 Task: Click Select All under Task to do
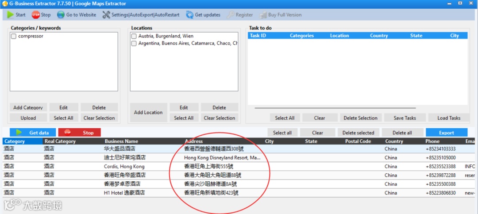(x=285, y=118)
